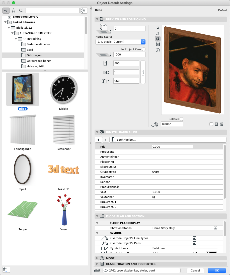Open Beskrivelse page selector
The image size is (230, 275).
[x=168, y=140]
